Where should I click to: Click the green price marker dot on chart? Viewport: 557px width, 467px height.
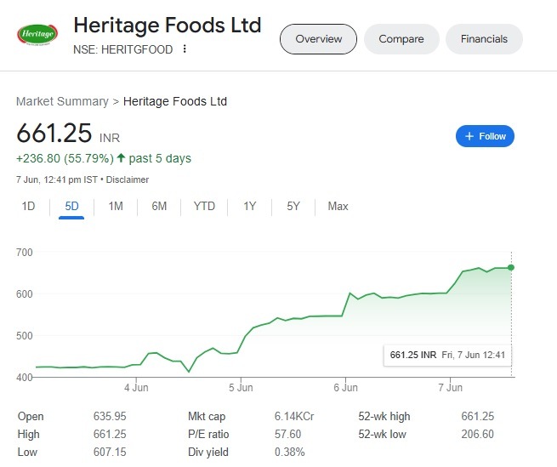[511, 268]
